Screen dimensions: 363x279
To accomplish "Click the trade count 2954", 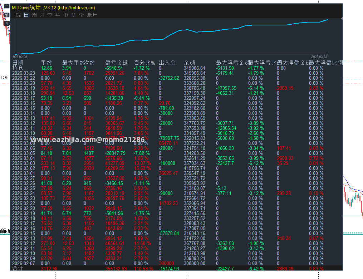I will 89,163.
